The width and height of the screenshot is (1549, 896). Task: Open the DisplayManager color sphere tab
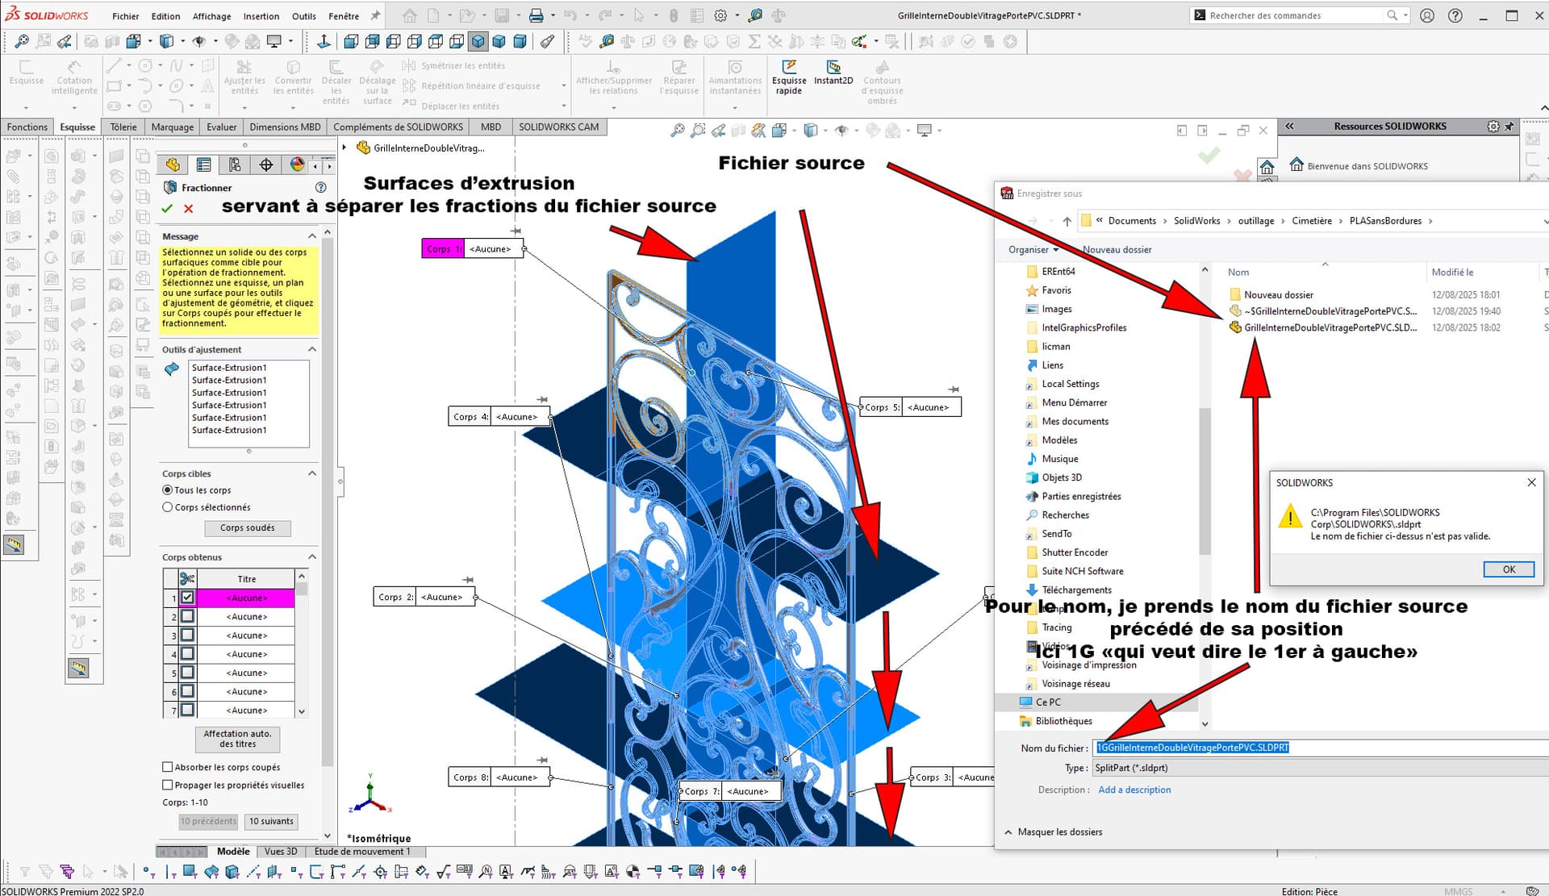[297, 165]
